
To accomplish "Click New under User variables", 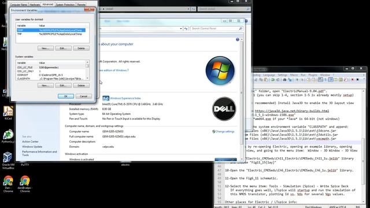I will pos(46,49).
